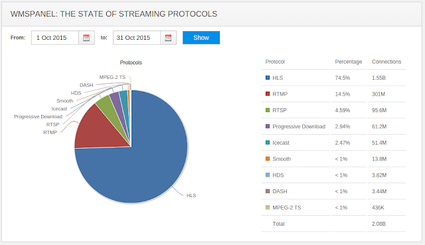Click the Protocol column header
The width and height of the screenshot is (425, 245).
pyautogui.click(x=275, y=62)
